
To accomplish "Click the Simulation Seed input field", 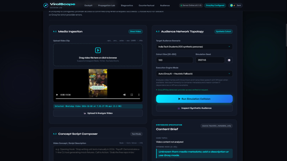I will (210, 60).
